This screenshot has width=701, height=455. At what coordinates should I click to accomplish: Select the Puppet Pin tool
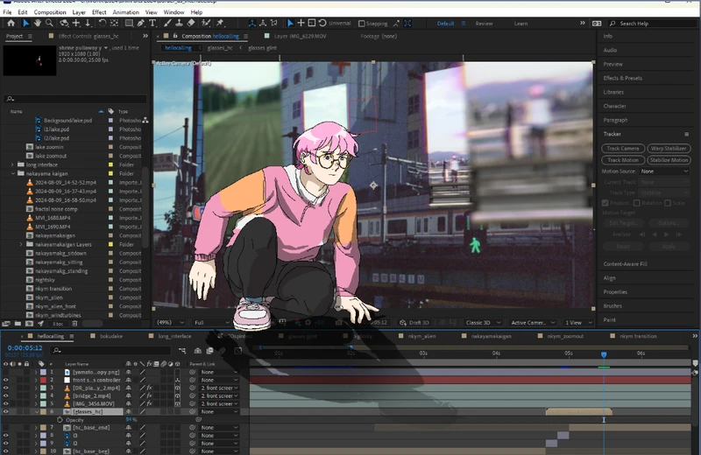point(220,24)
